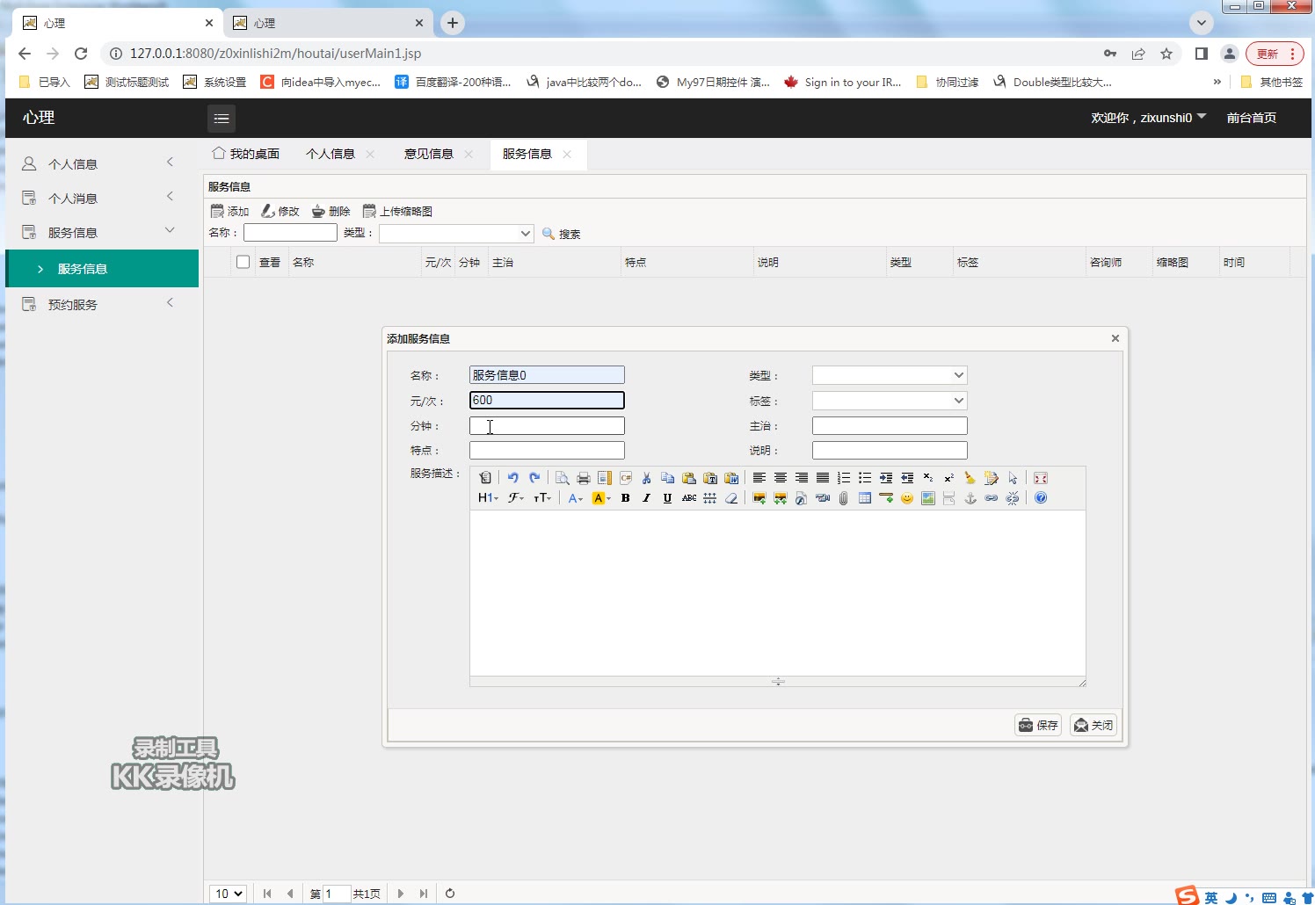
Task: Open the H1 heading format dropdown
Action: tap(488, 498)
